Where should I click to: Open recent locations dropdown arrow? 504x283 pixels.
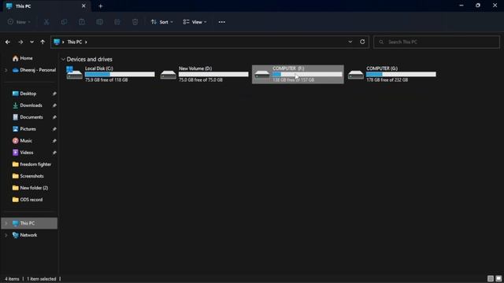[31, 42]
